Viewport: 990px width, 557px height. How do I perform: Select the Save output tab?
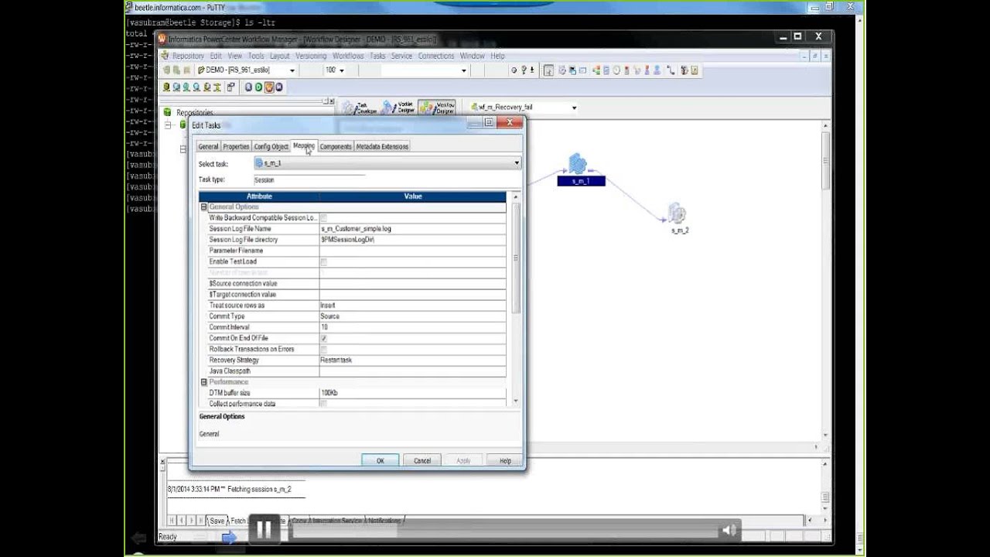tap(217, 521)
